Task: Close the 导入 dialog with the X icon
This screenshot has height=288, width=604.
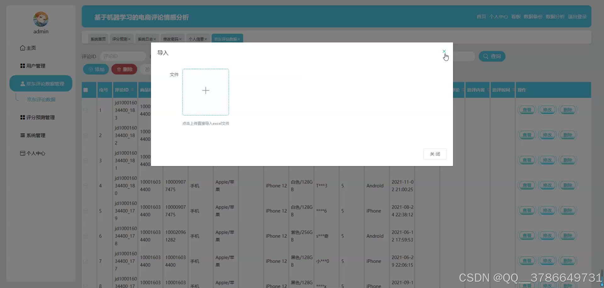Action: pyautogui.click(x=444, y=51)
